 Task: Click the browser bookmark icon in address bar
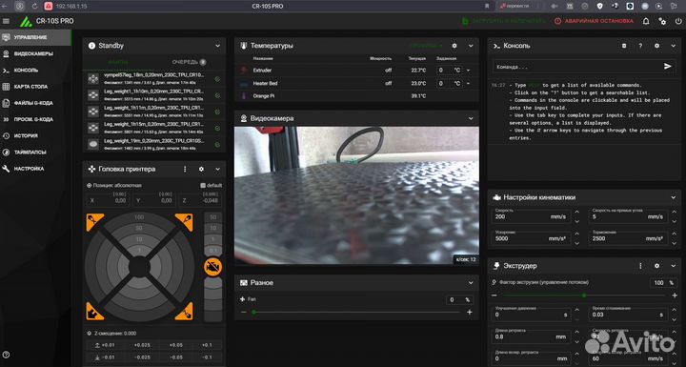(487, 6)
